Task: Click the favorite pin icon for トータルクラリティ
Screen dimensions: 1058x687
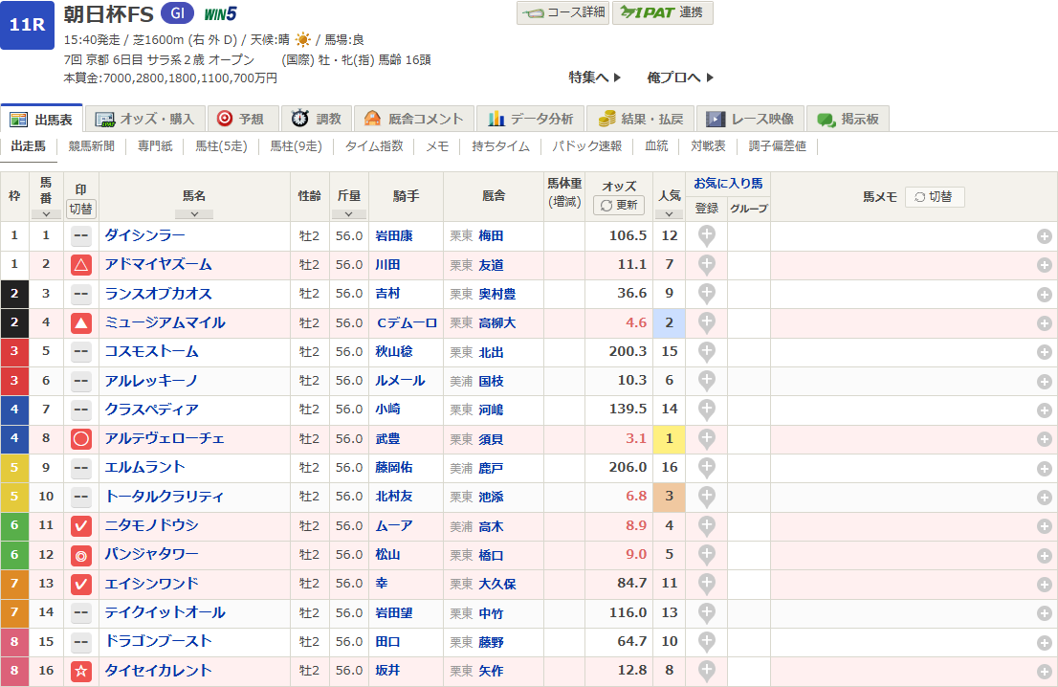Action: (x=706, y=497)
